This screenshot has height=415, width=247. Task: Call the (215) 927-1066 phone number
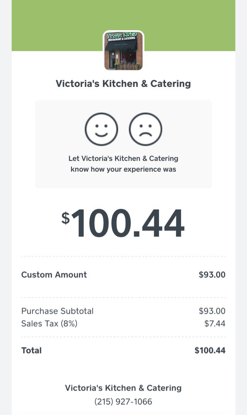point(123,402)
